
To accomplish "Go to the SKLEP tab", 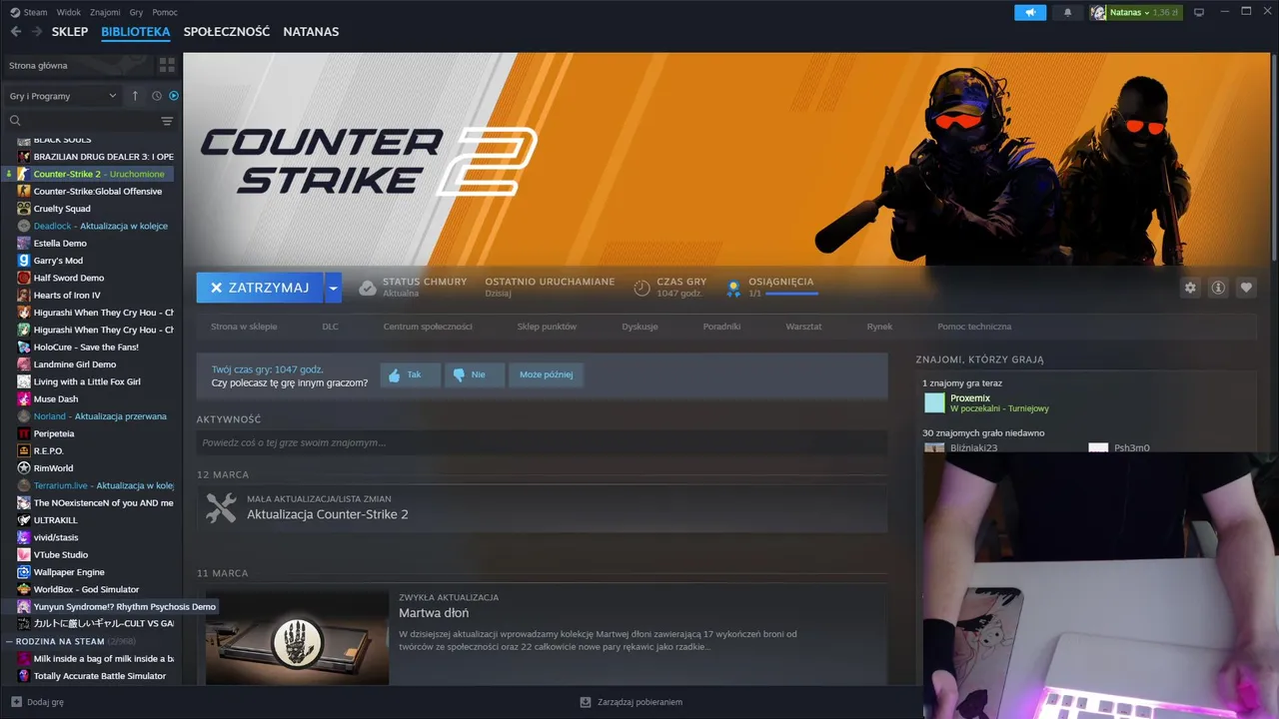I will pyautogui.click(x=70, y=32).
